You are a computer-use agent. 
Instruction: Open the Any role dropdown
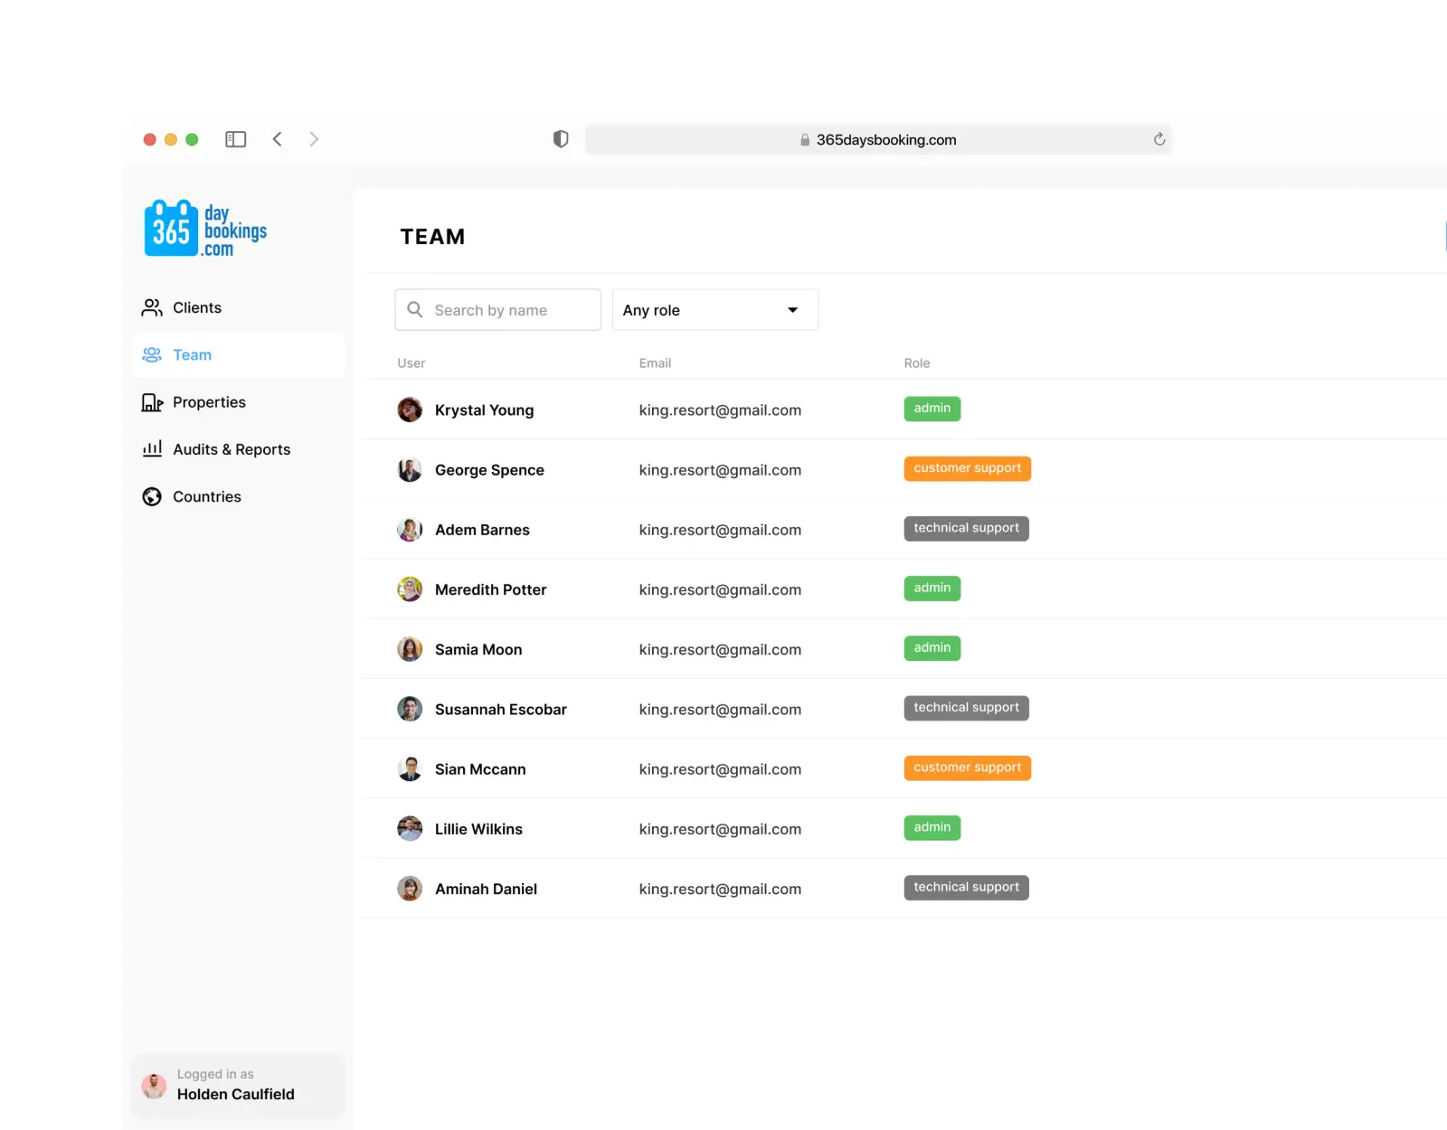coord(715,310)
